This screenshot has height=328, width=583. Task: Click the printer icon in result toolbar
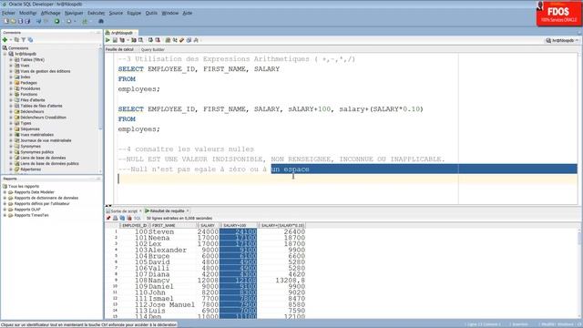(116, 219)
